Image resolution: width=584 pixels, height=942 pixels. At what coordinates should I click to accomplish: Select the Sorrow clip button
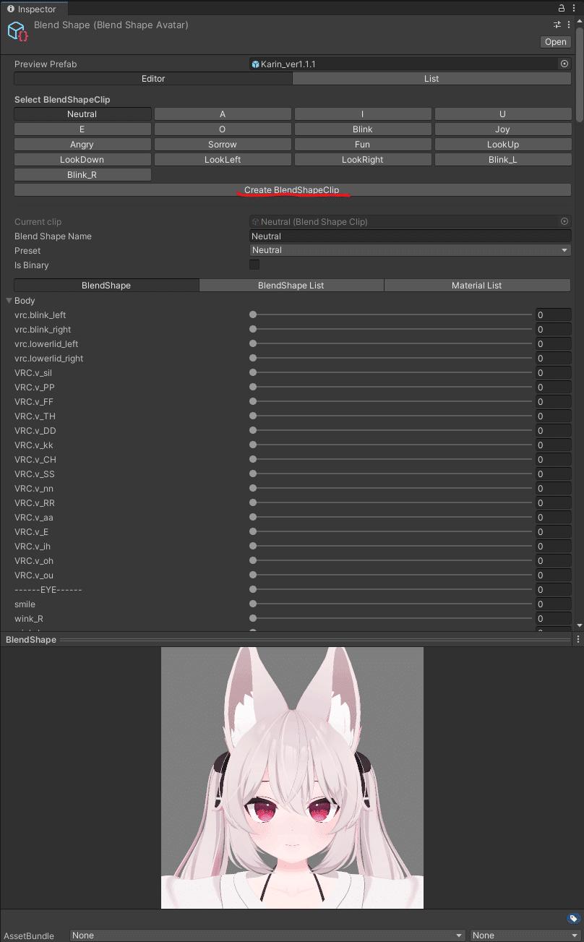coord(223,145)
